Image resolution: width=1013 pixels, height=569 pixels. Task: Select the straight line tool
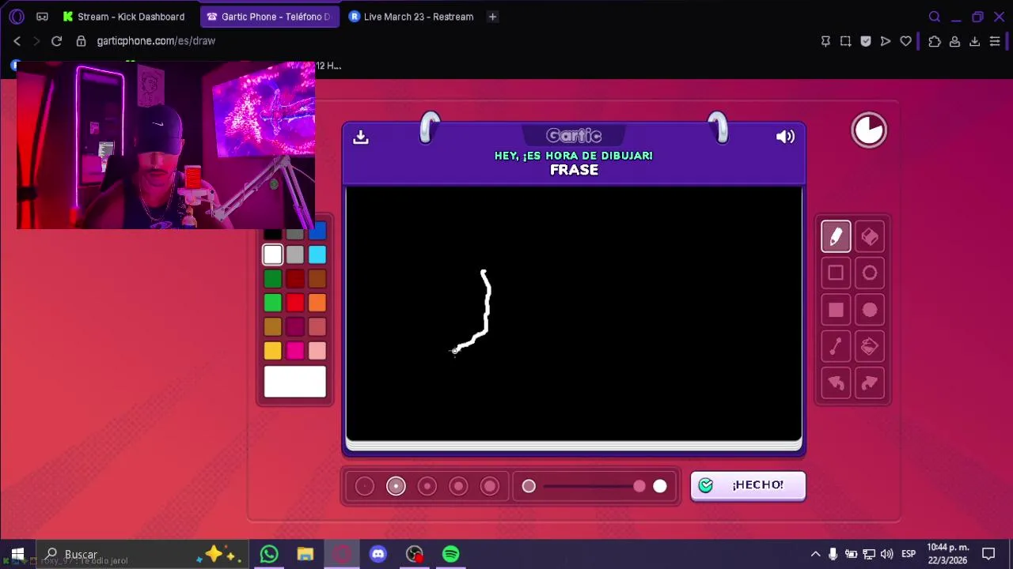pyautogui.click(x=836, y=346)
